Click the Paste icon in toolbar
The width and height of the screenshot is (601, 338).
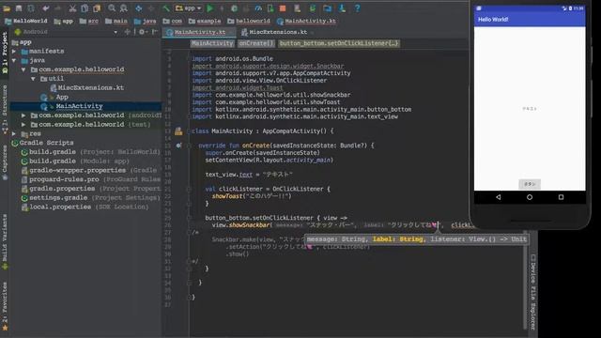[97, 8]
